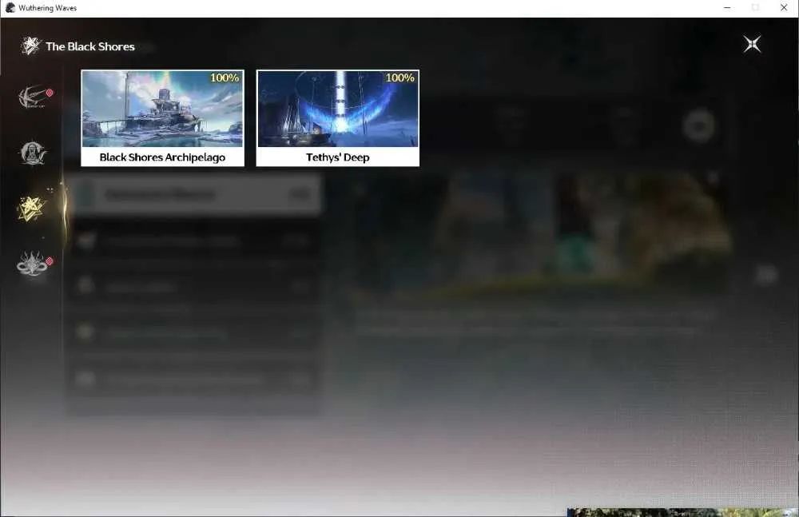Select the glowing golden star emblem tab
The width and height of the screenshot is (799, 517).
32,209
